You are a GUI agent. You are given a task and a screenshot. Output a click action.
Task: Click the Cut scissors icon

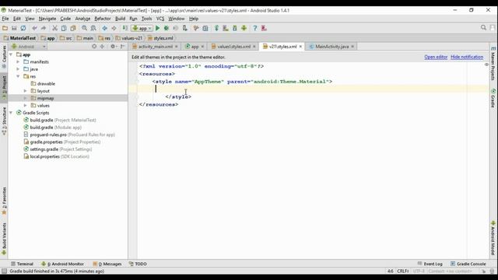click(x=54, y=28)
